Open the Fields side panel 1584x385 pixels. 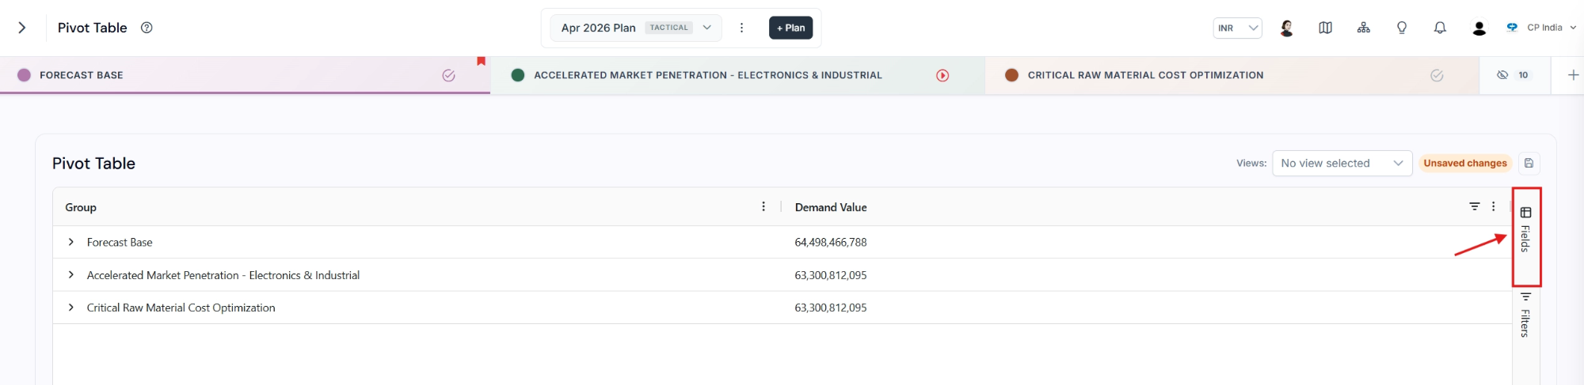click(x=1525, y=230)
